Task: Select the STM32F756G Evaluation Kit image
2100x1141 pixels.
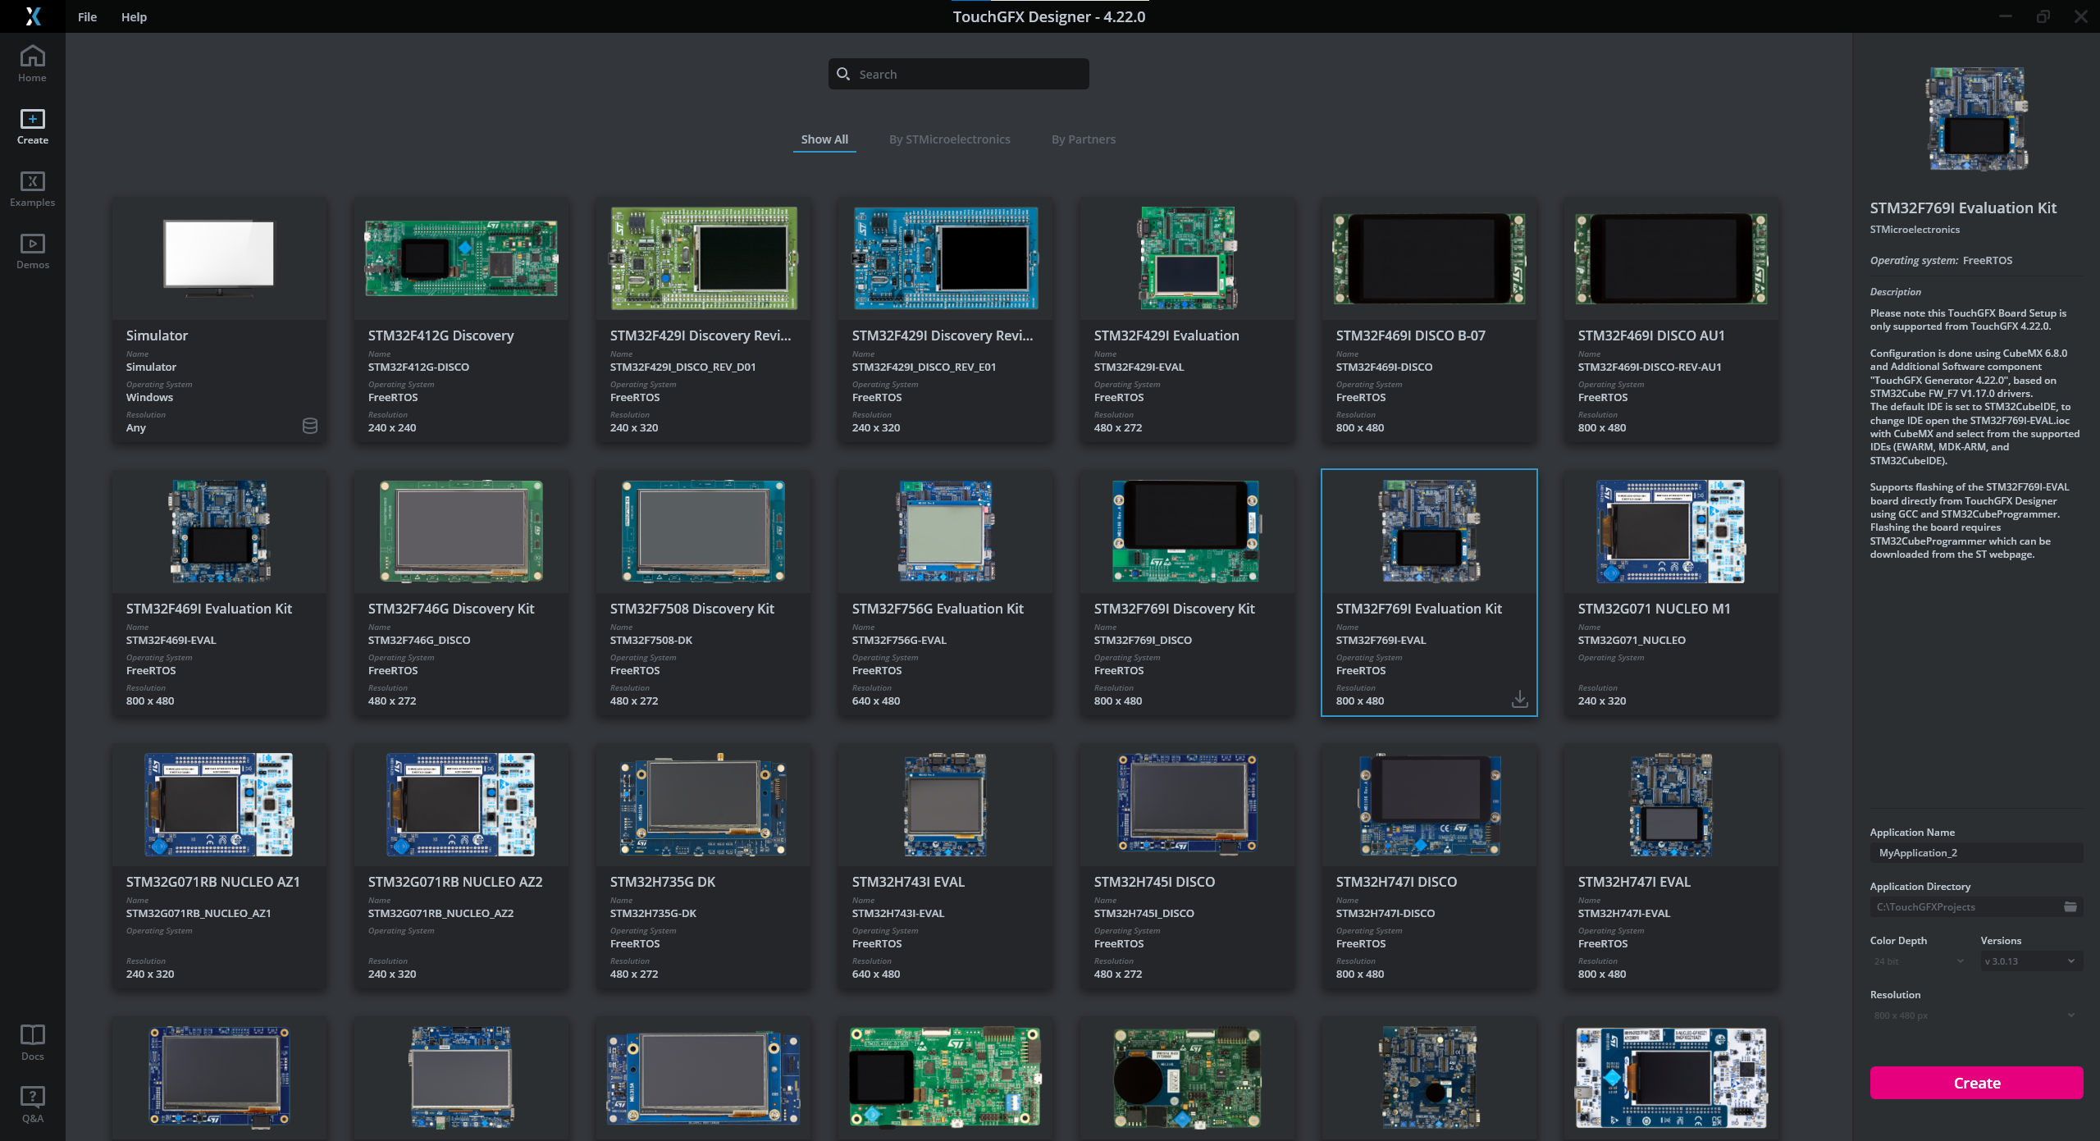Action: (946, 532)
